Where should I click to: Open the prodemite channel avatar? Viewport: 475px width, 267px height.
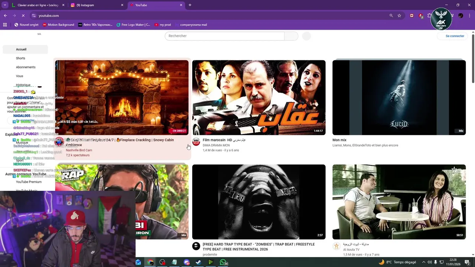196,246
